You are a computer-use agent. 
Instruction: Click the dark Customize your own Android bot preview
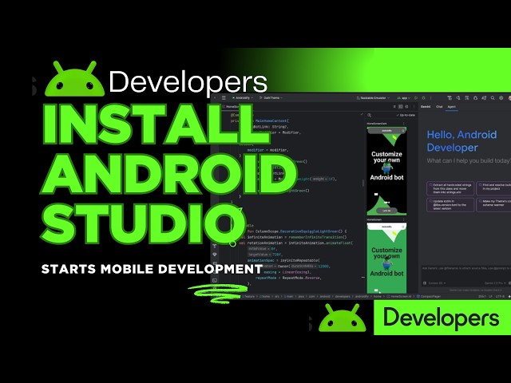386,171
